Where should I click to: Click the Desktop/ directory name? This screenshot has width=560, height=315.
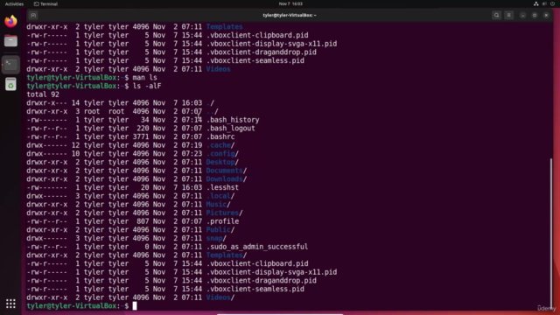(222, 162)
